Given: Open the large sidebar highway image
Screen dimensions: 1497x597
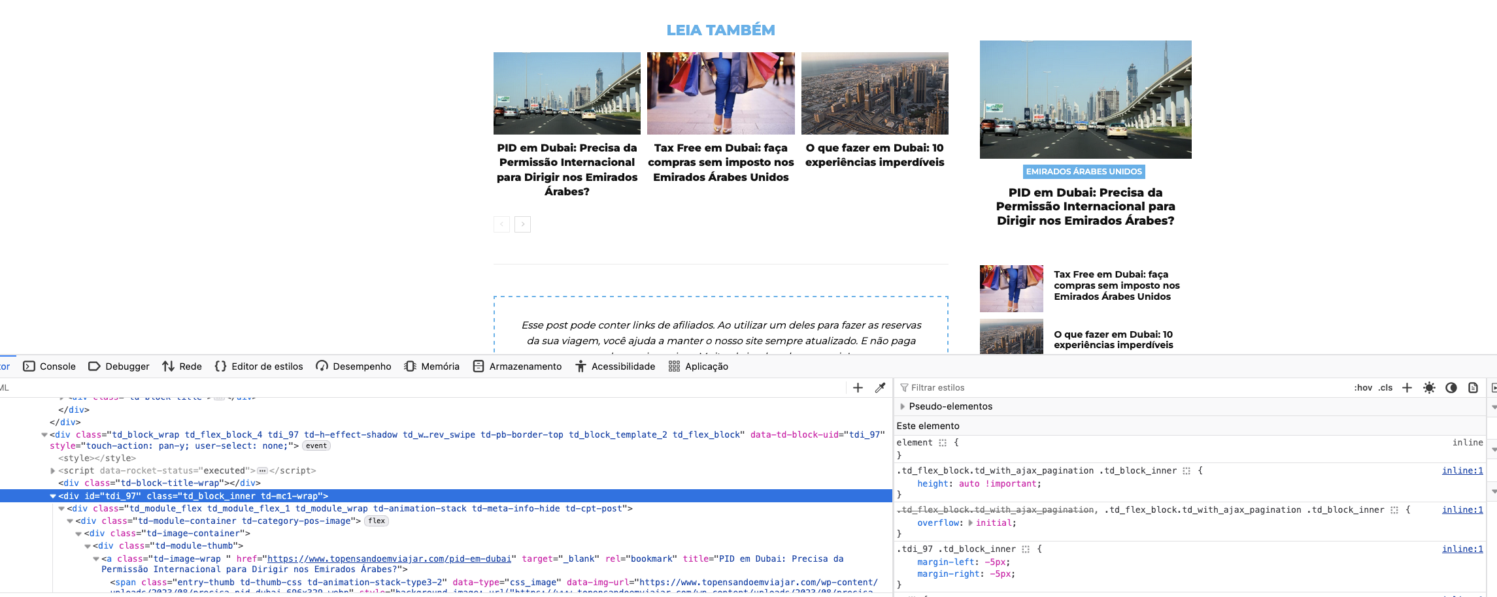Looking at the screenshot, I should point(1085,99).
